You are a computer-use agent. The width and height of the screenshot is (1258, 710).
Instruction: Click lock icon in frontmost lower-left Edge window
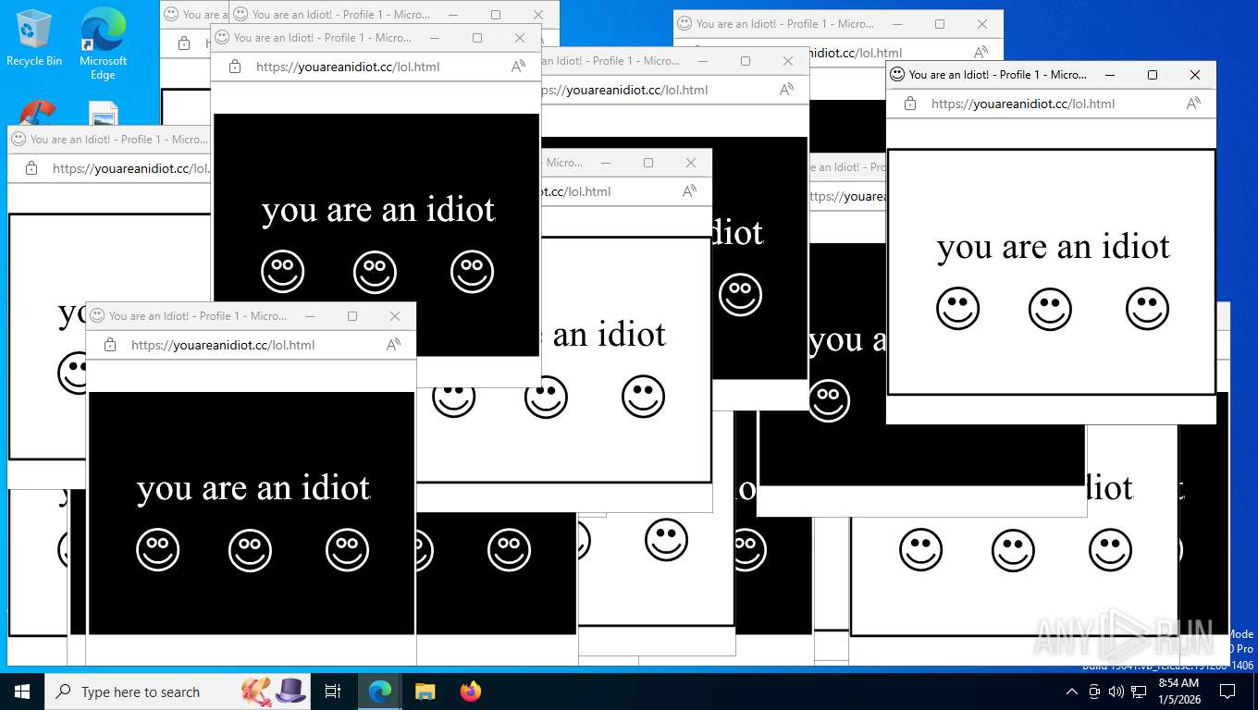110,345
